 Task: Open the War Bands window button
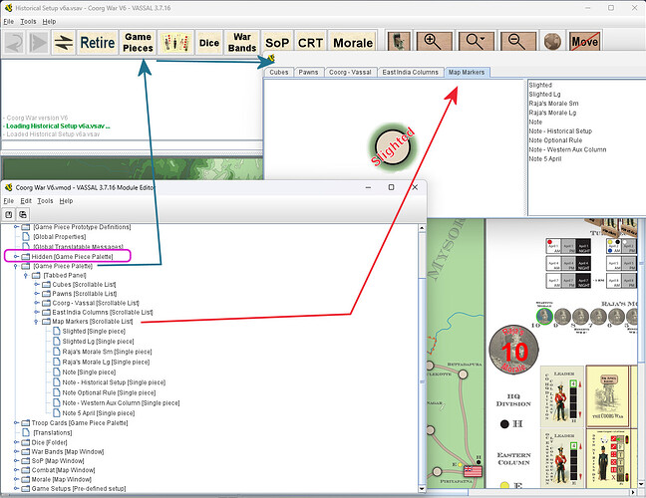point(242,43)
